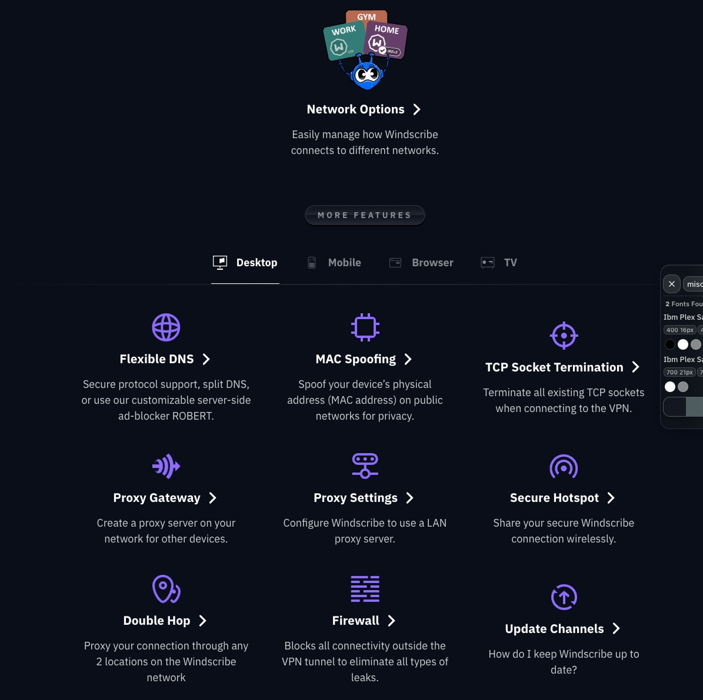Open the MAC Spoofing feature link
Screen dimensions: 703x700
click(x=355, y=359)
